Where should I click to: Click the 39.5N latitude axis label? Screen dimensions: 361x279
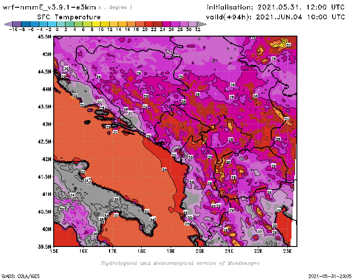point(45,246)
